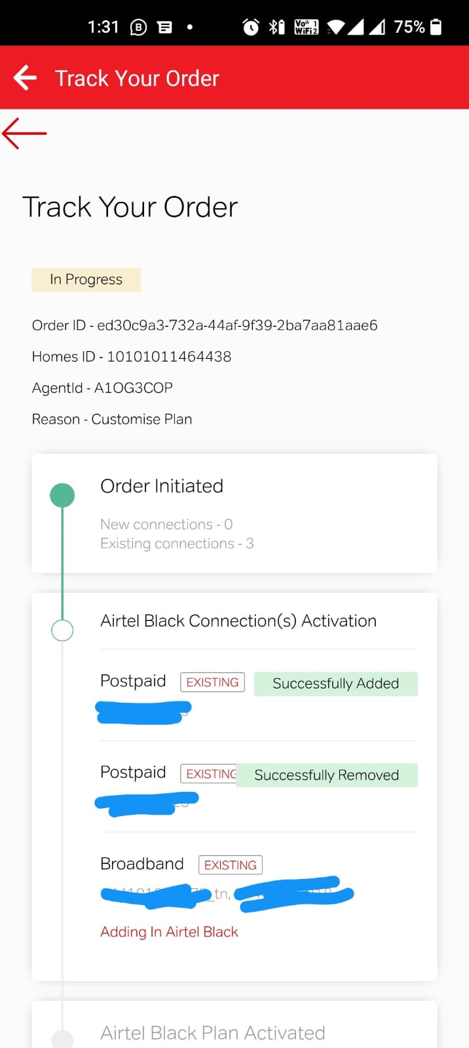Tap the white back arrow in header
The width and height of the screenshot is (469, 1048).
coord(25,78)
